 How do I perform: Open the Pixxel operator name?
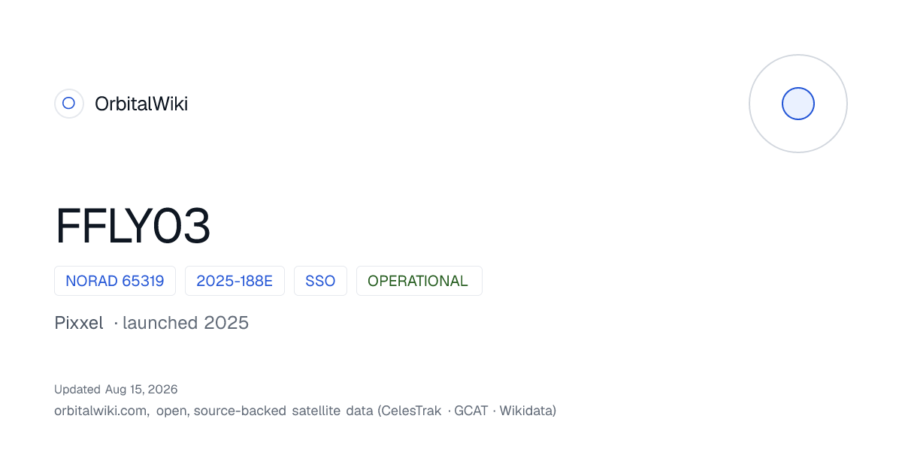pos(79,323)
